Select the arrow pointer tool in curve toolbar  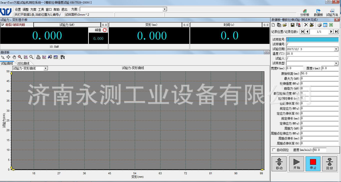(x=3, y=57)
